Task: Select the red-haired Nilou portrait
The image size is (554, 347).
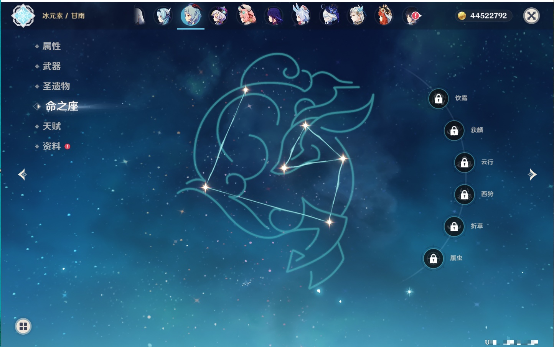Action: (x=384, y=16)
